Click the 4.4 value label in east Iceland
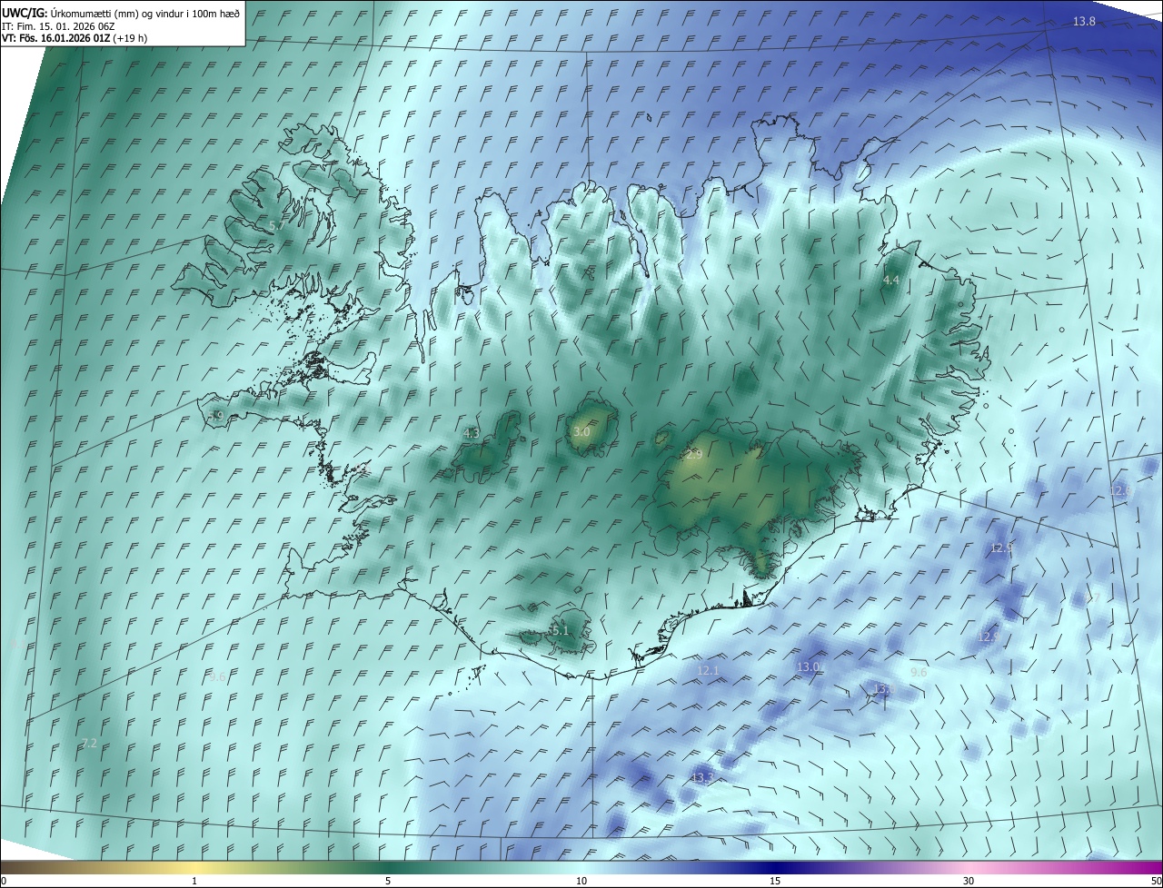Image resolution: width=1163 pixels, height=888 pixels. pos(891,281)
